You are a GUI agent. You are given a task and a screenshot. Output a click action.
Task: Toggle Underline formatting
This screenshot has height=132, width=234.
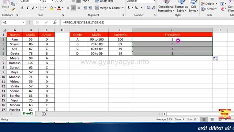click(33, 8)
